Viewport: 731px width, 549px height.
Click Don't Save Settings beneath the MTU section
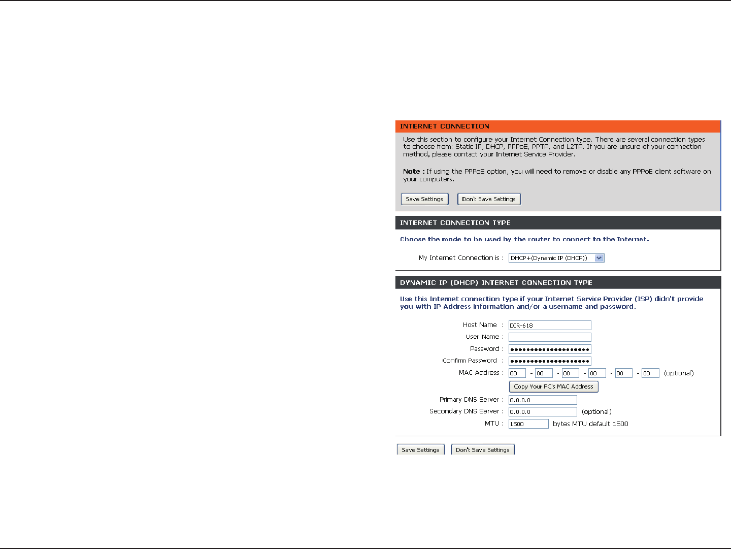483,449
